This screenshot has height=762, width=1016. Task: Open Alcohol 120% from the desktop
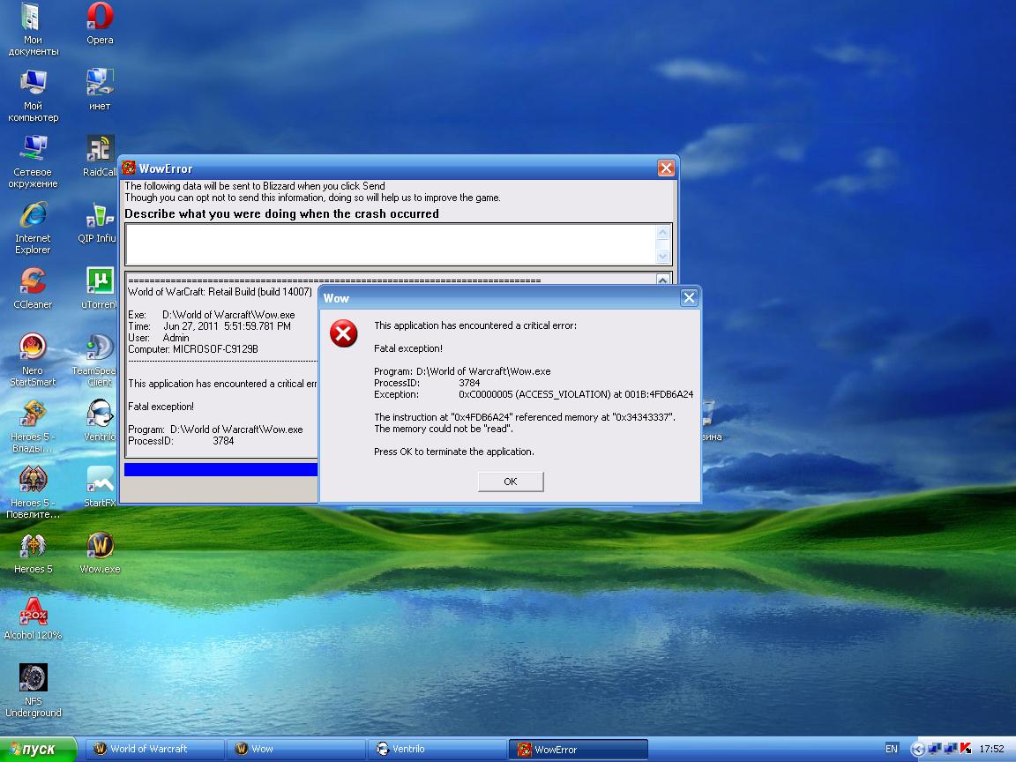pyautogui.click(x=33, y=619)
